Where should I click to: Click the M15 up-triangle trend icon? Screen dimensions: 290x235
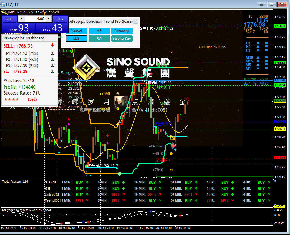(258, 61)
